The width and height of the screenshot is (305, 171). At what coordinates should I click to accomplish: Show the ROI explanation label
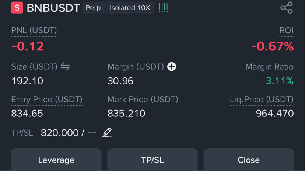[x=286, y=30]
